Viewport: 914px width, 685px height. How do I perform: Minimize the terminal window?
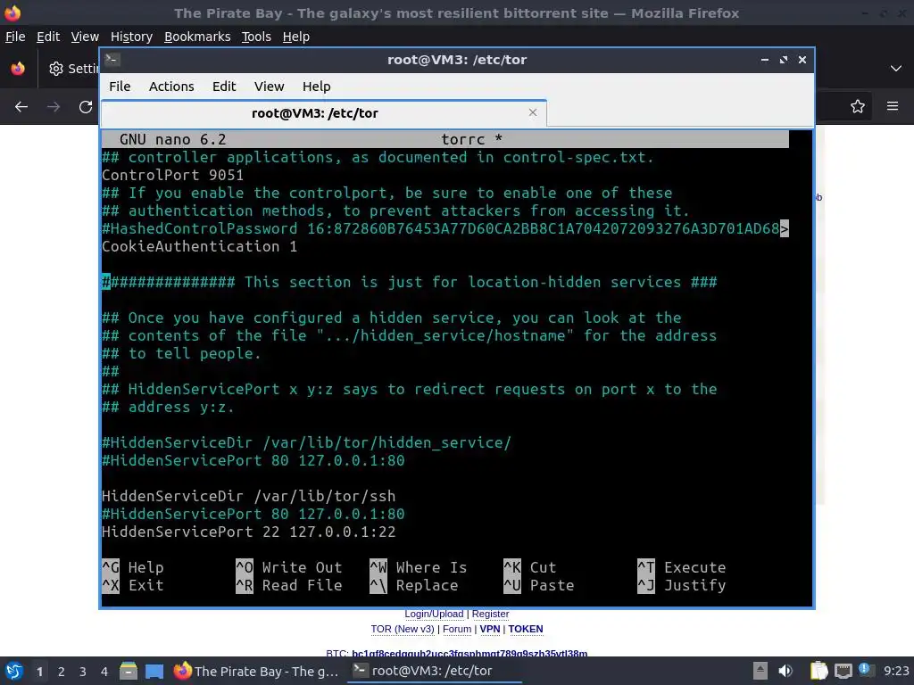click(764, 60)
